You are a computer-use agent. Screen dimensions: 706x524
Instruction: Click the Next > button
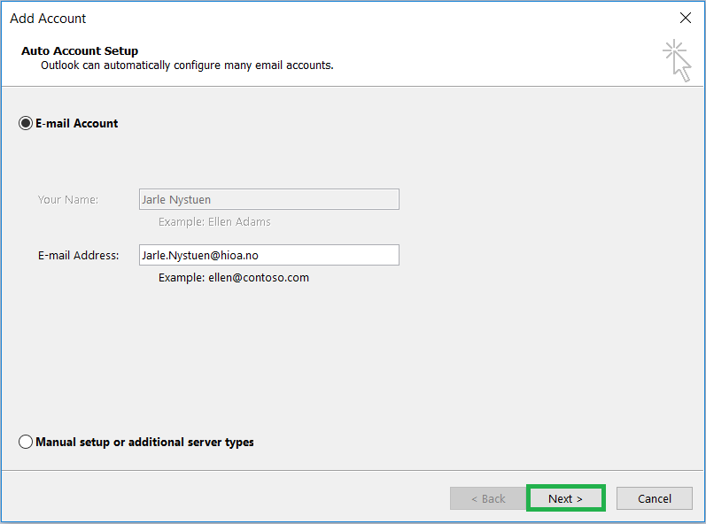[565, 498]
